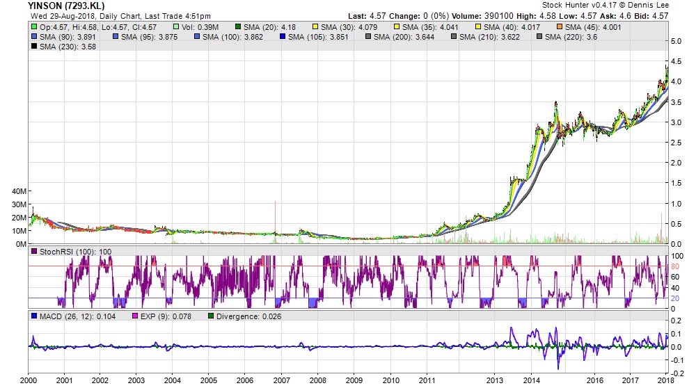Click the 'SMA (20): 4.18' label
The height and width of the screenshot is (388, 696).
click(x=269, y=27)
